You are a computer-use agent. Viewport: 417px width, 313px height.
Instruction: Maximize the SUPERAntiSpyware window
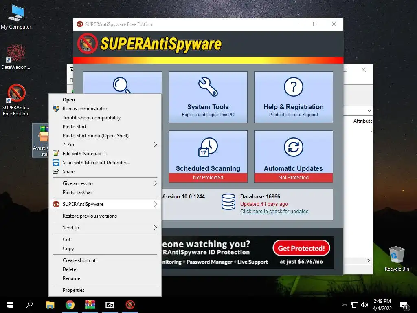pyautogui.click(x=315, y=24)
